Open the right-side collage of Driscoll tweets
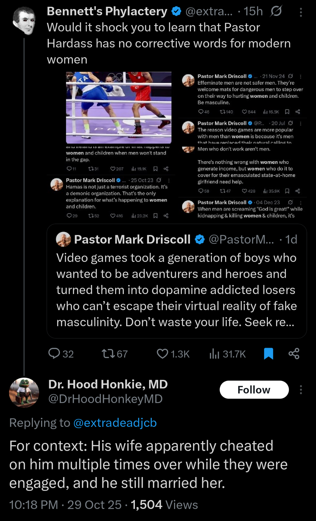The height and width of the screenshot is (521, 316). [242, 145]
